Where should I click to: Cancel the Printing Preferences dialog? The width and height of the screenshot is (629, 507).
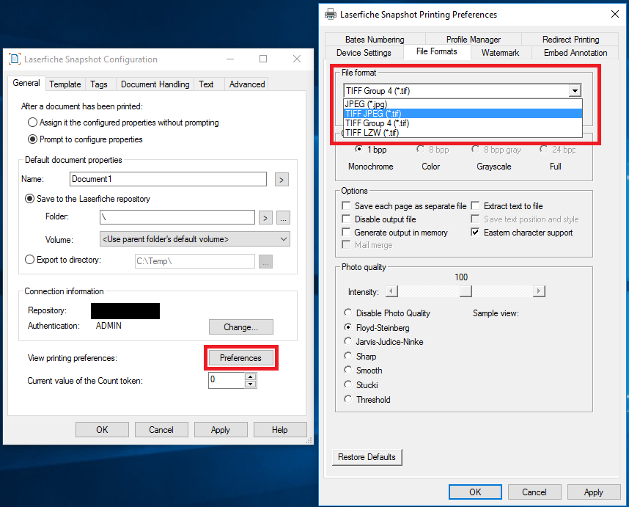534,492
